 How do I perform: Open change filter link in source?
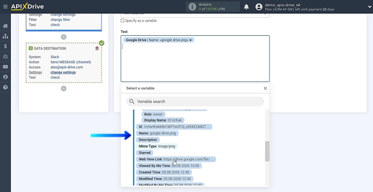pos(60,20)
